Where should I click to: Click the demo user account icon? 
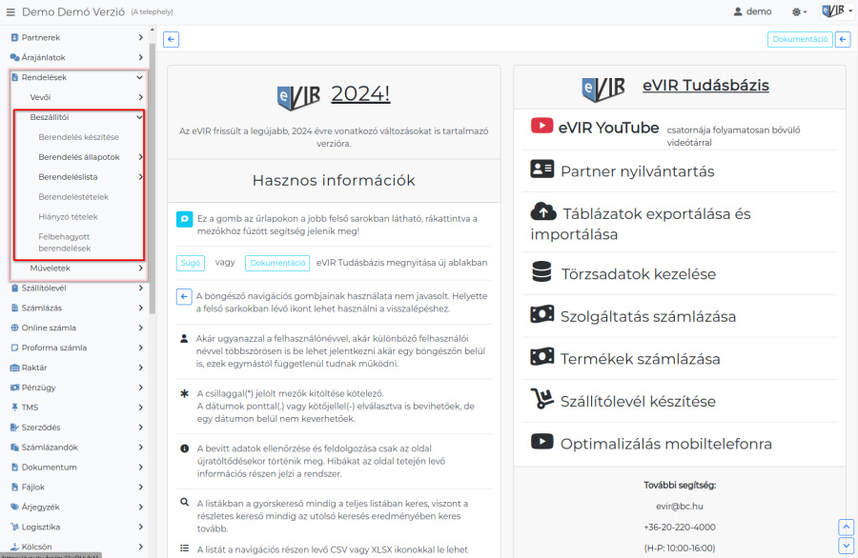(x=738, y=11)
